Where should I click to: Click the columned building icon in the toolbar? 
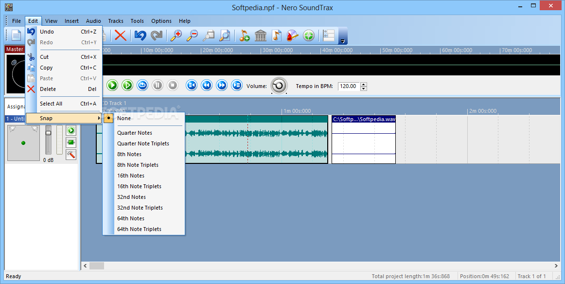pos(261,35)
